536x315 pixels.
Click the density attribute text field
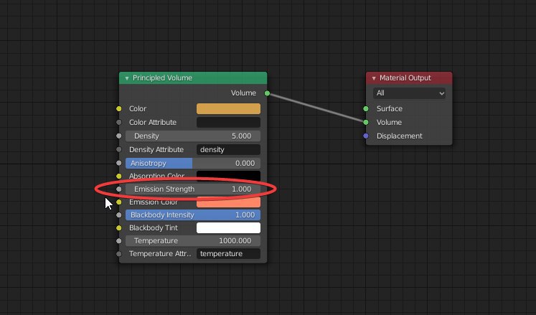click(x=228, y=149)
